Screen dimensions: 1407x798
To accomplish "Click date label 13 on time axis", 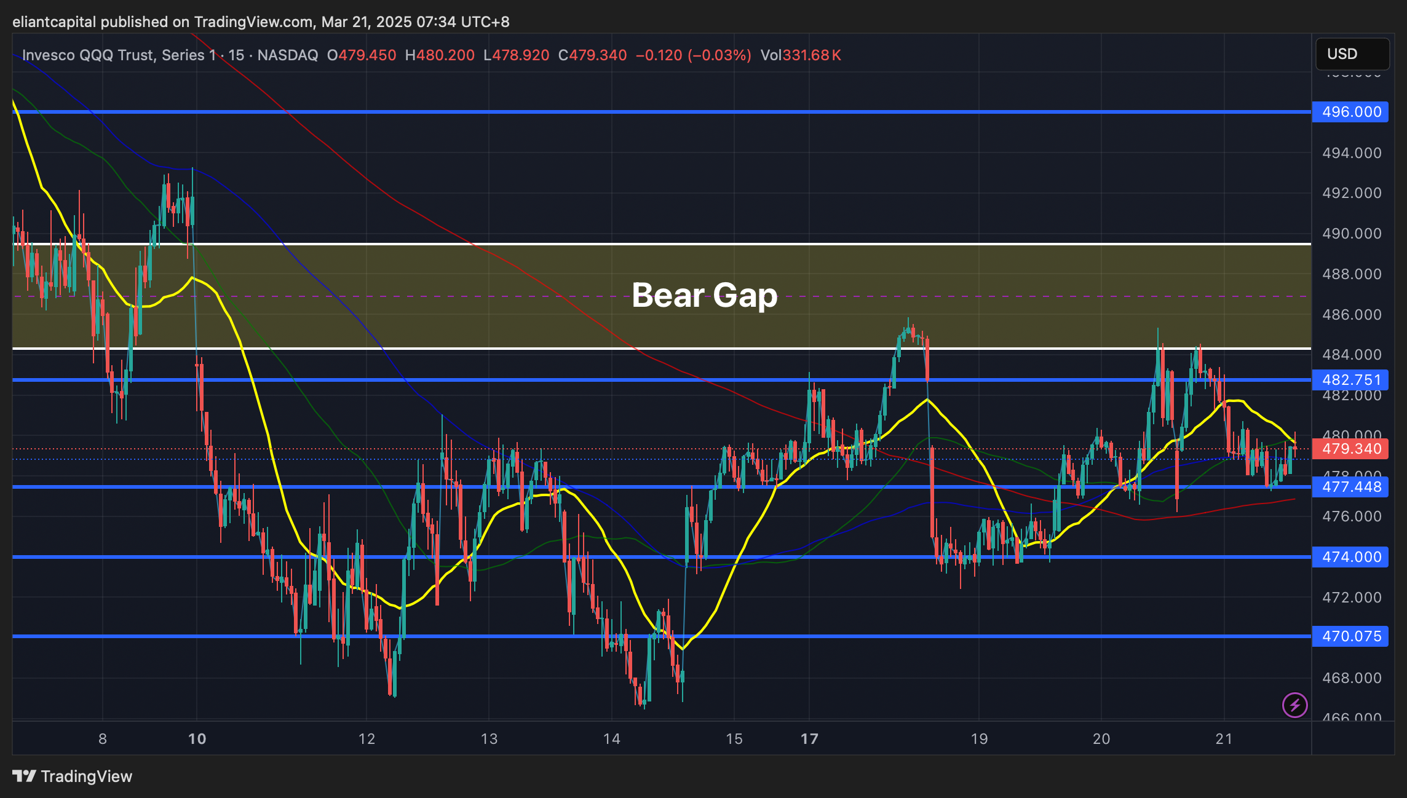I will (x=489, y=739).
